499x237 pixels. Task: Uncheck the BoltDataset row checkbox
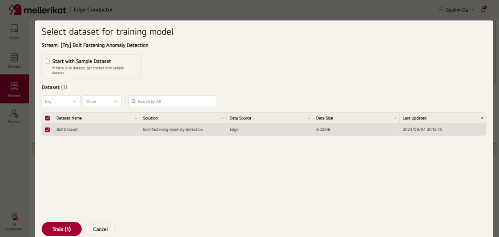point(48,130)
